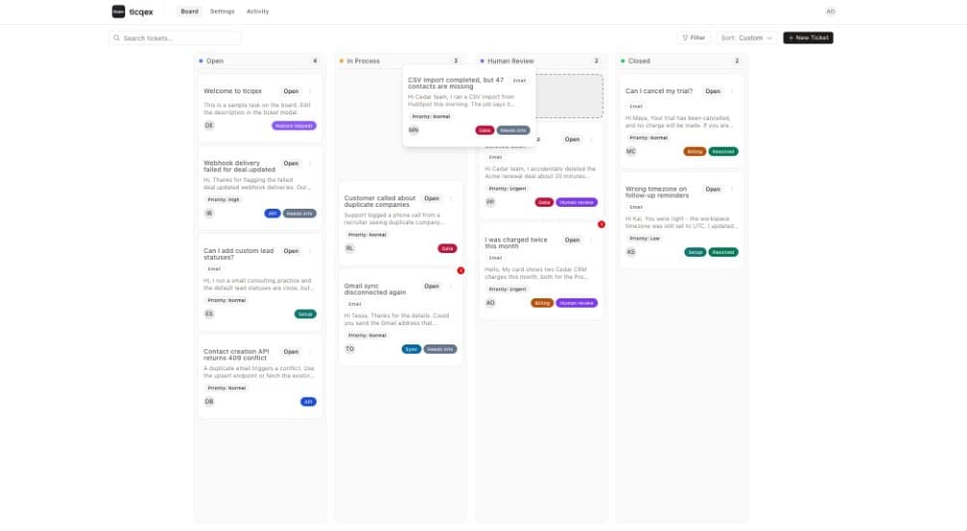The width and height of the screenshot is (967, 531).
Task: Open more options on duplicate companies card
Action: point(451,198)
